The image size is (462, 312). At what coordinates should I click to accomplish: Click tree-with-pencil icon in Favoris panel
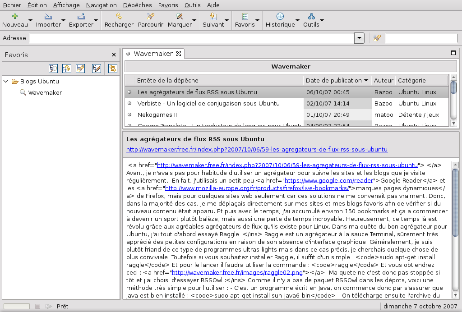coord(97,68)
